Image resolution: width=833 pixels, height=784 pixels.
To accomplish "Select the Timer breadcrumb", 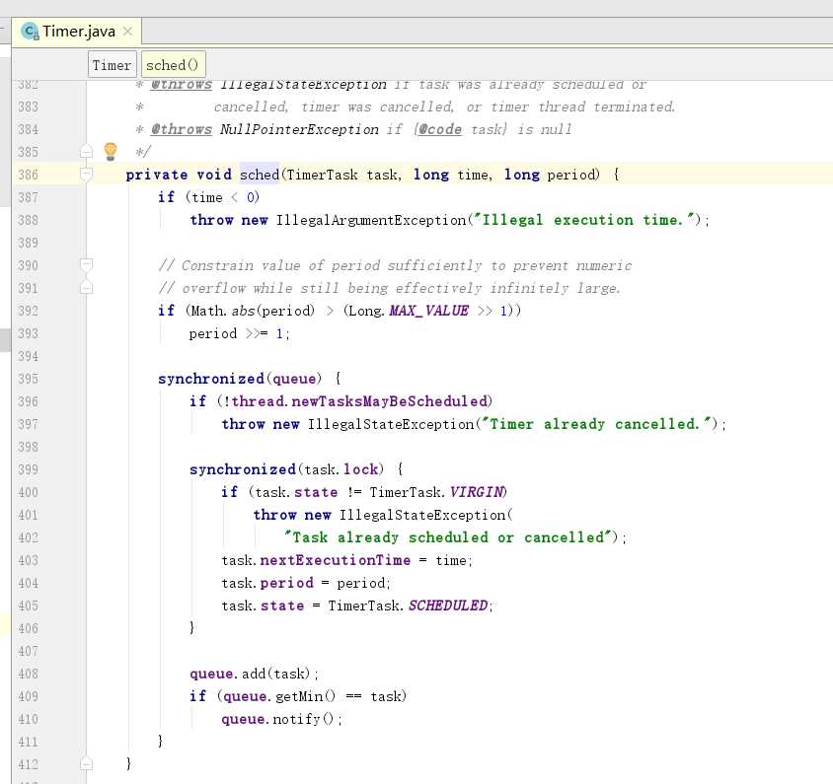I will (x=112, y=65).
